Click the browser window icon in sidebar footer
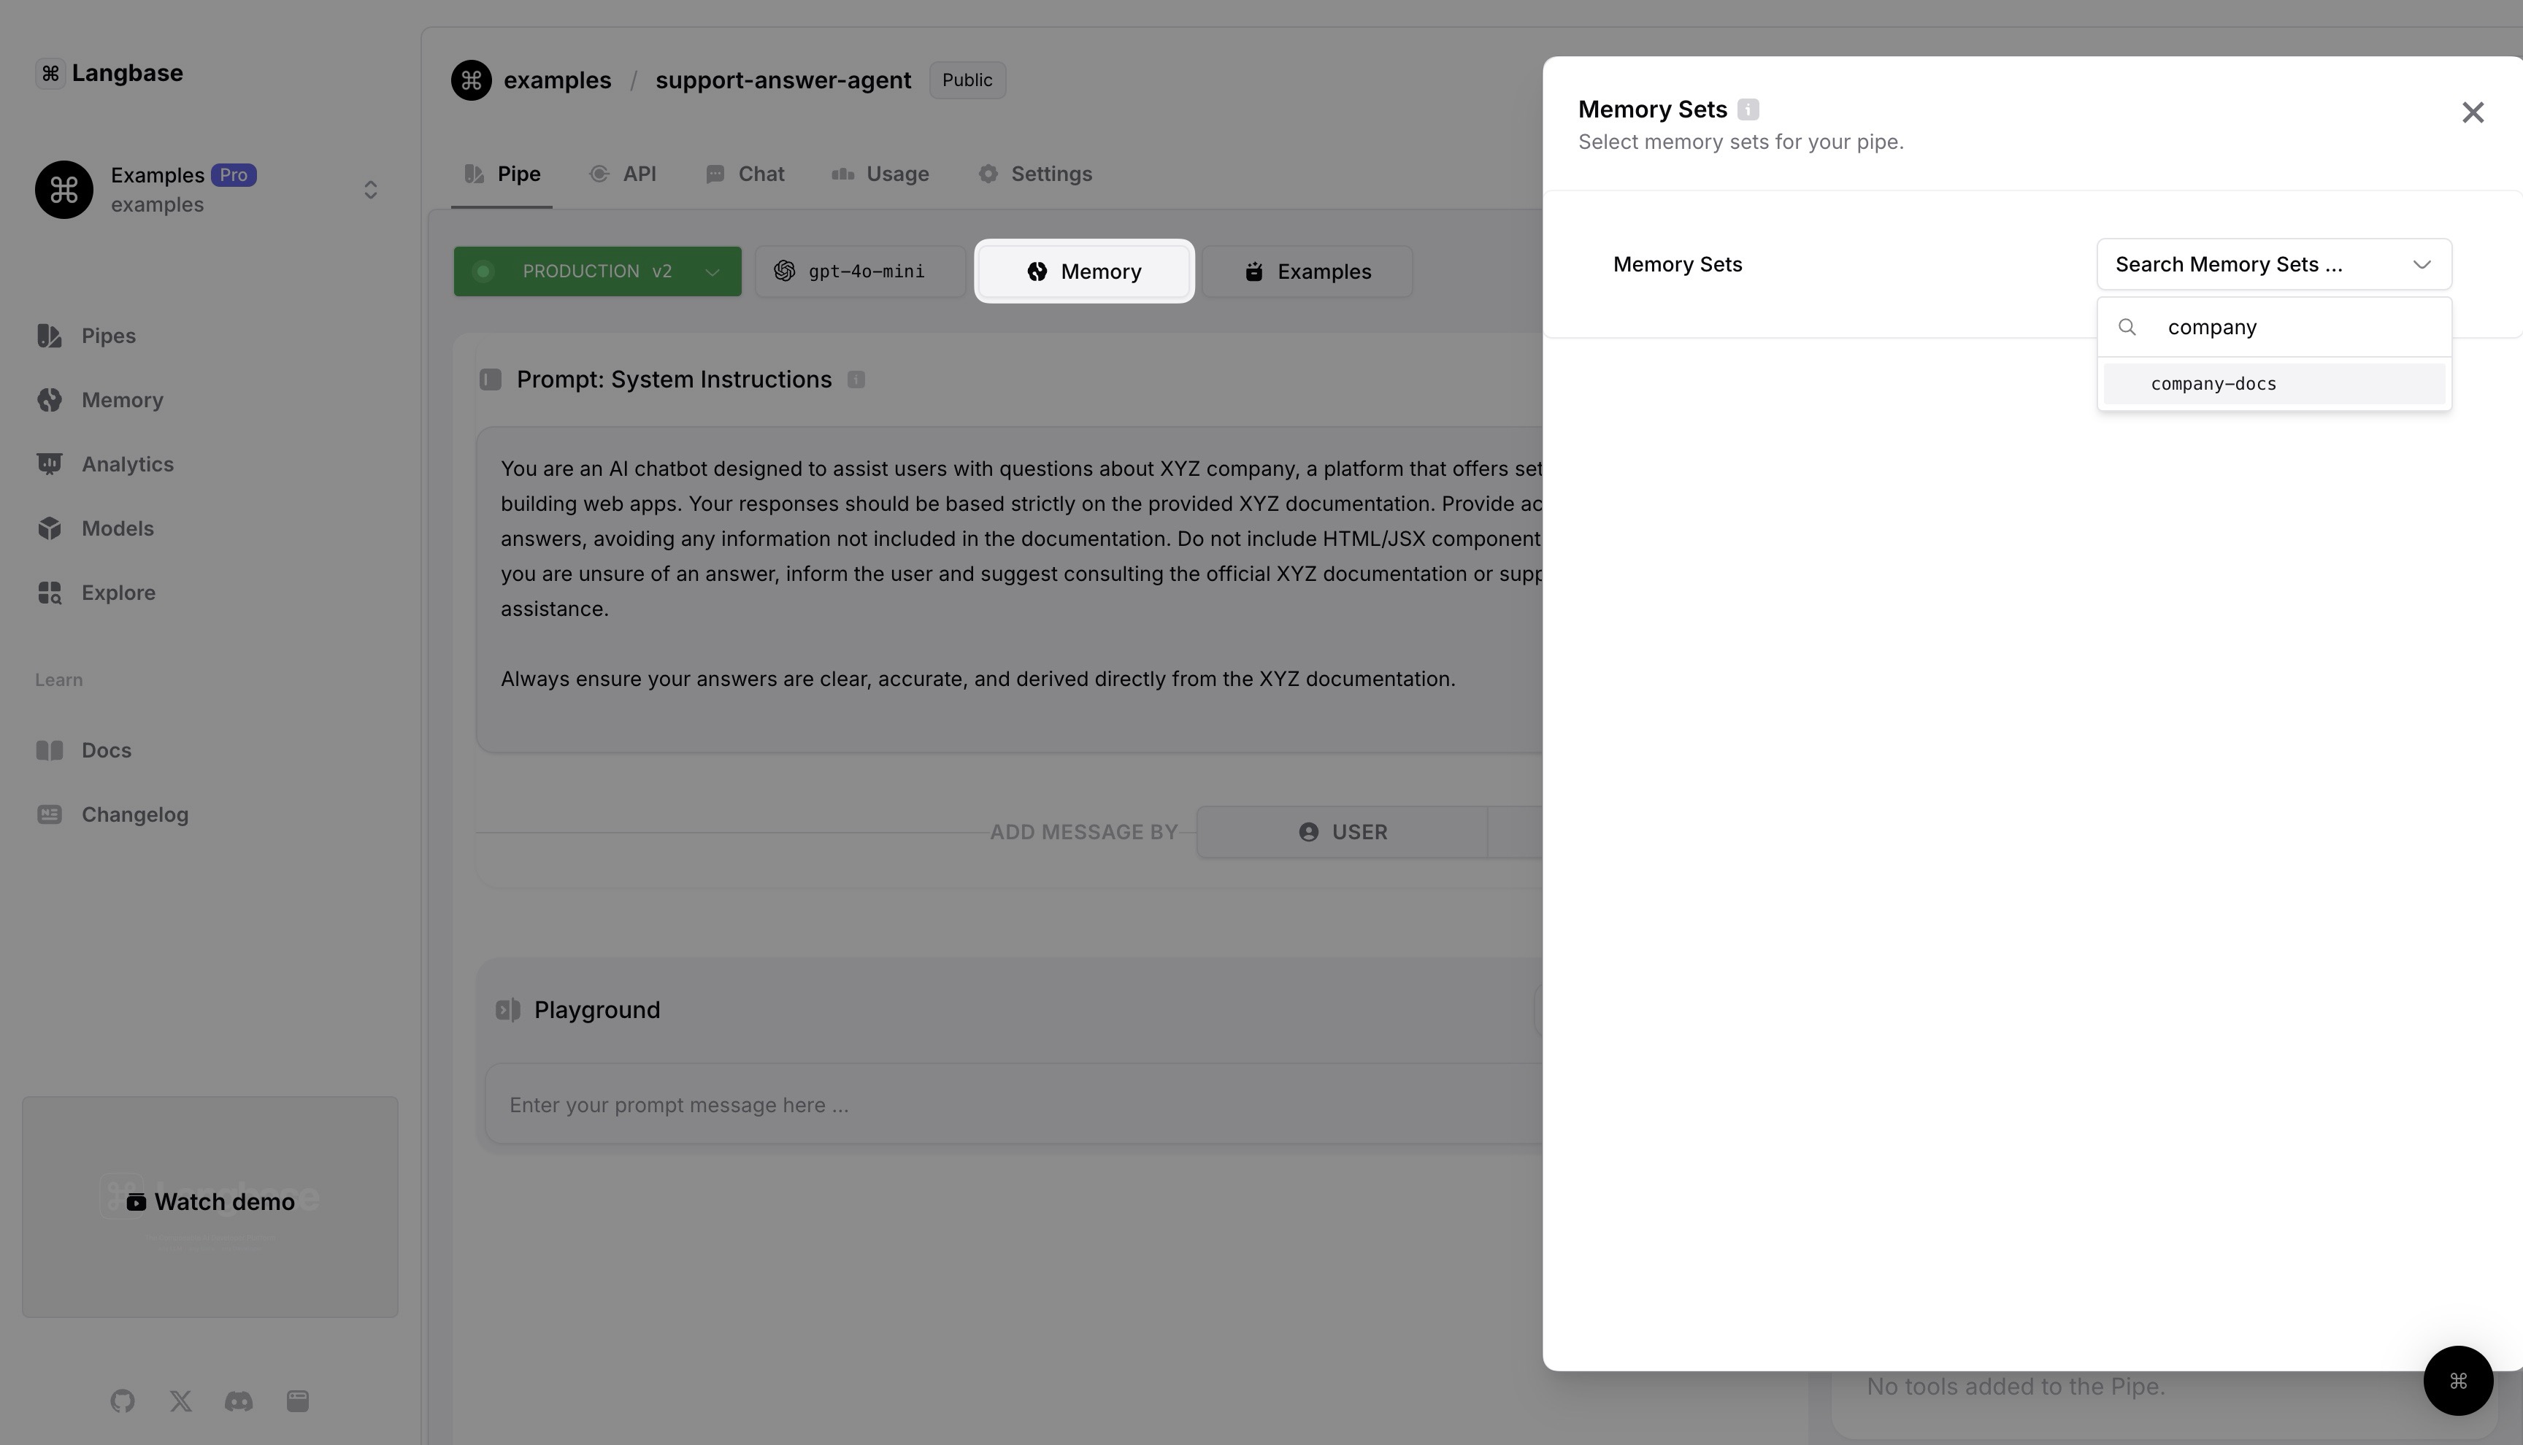2523x1445 pixels. (298, 1400)
